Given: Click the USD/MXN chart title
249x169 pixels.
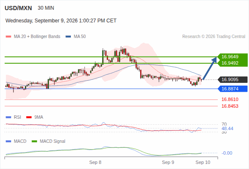Looking at the screenshot, I should 18,8.
